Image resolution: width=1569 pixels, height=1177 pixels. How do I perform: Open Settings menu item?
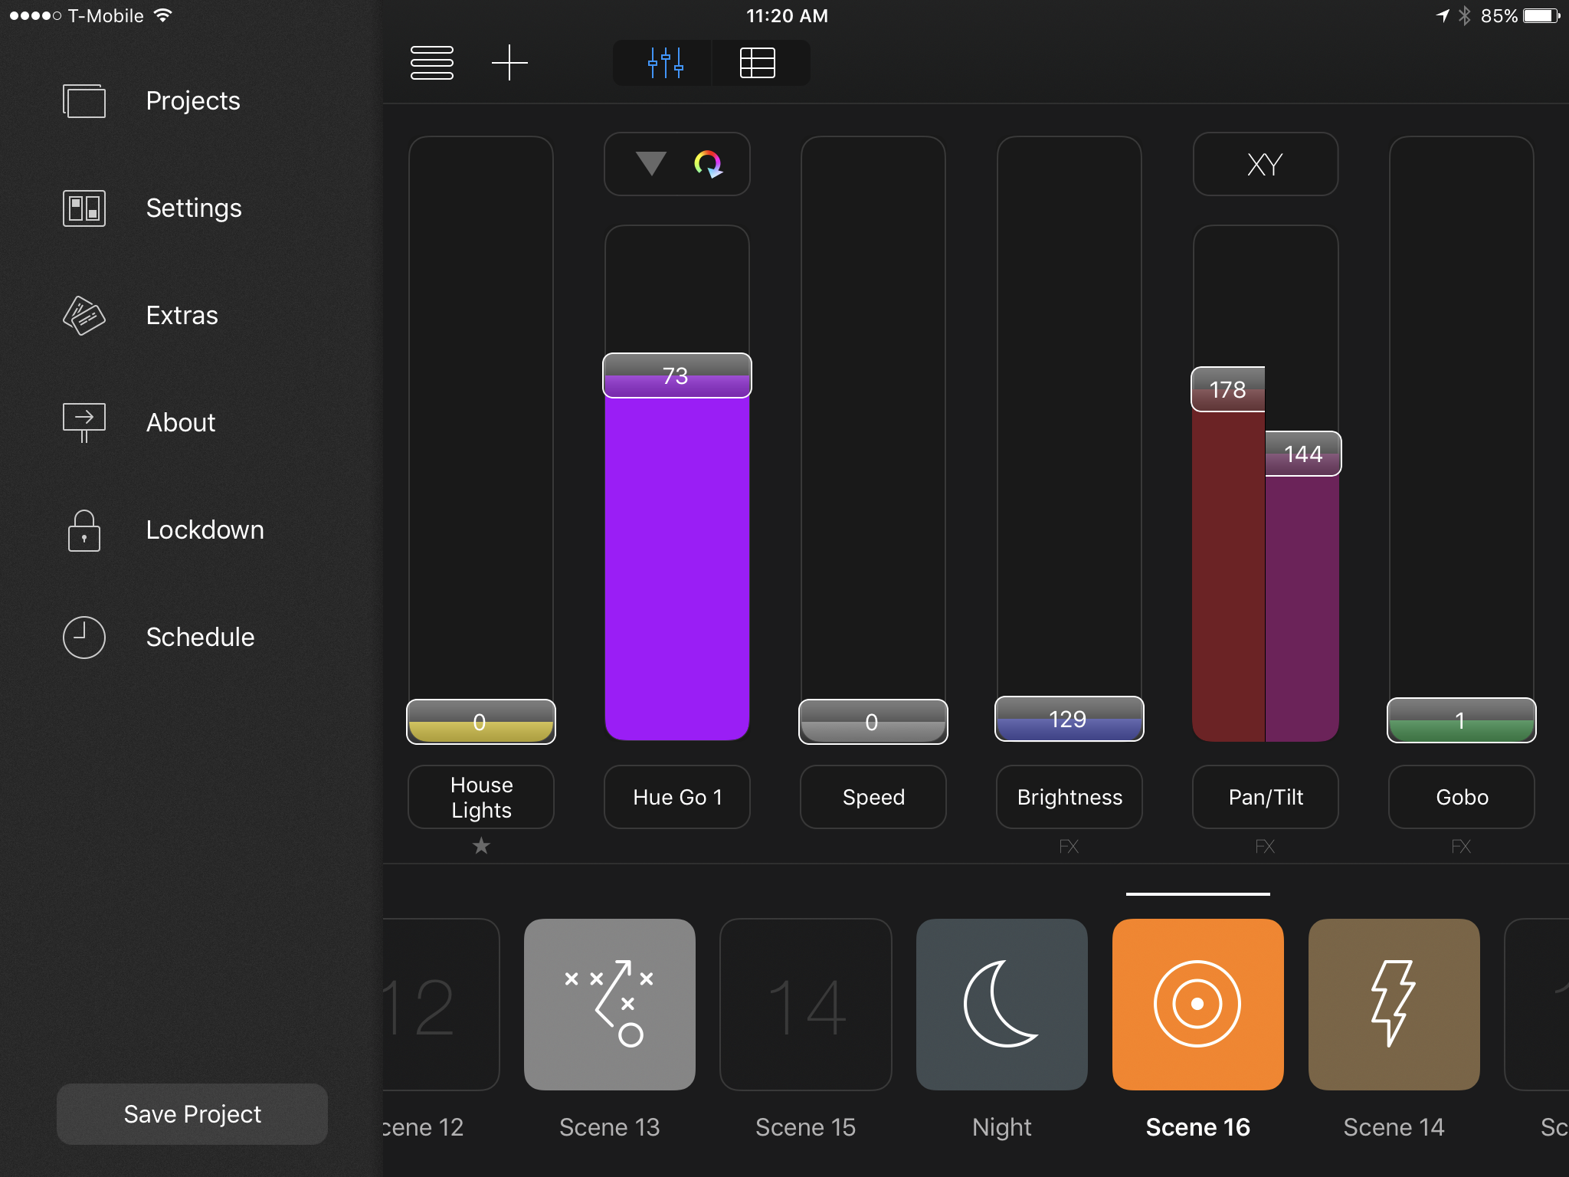click(x=194, y=208)
